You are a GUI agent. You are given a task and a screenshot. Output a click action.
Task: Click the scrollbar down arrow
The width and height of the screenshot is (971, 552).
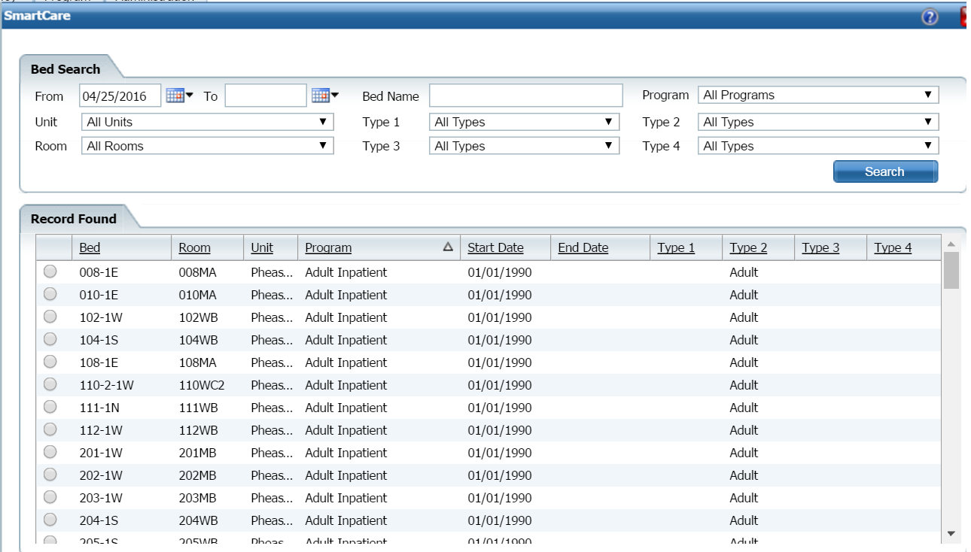pos(951,533)
